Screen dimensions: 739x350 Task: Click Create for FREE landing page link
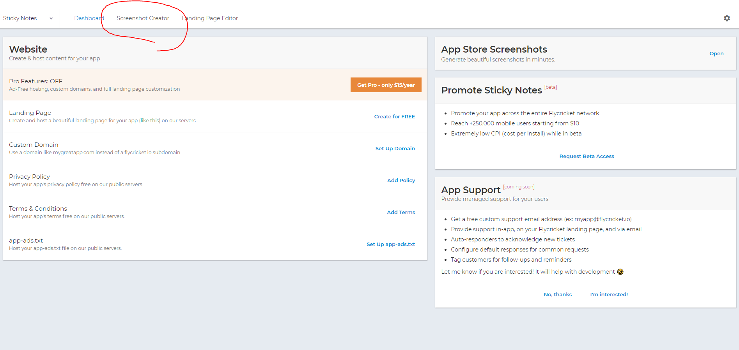[394, 116]
